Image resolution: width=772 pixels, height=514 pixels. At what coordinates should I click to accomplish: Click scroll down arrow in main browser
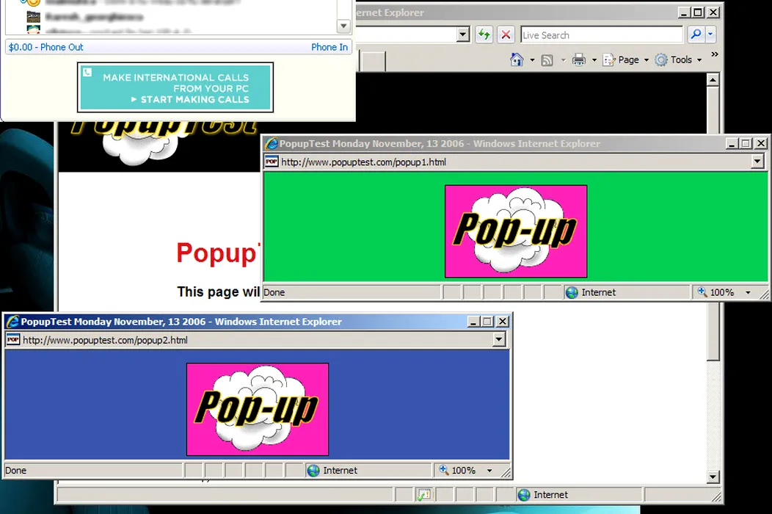click(713, 477)
